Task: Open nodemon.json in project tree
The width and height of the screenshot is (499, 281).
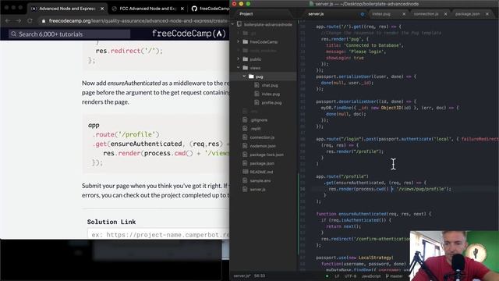Action: (x=263, y=146)
